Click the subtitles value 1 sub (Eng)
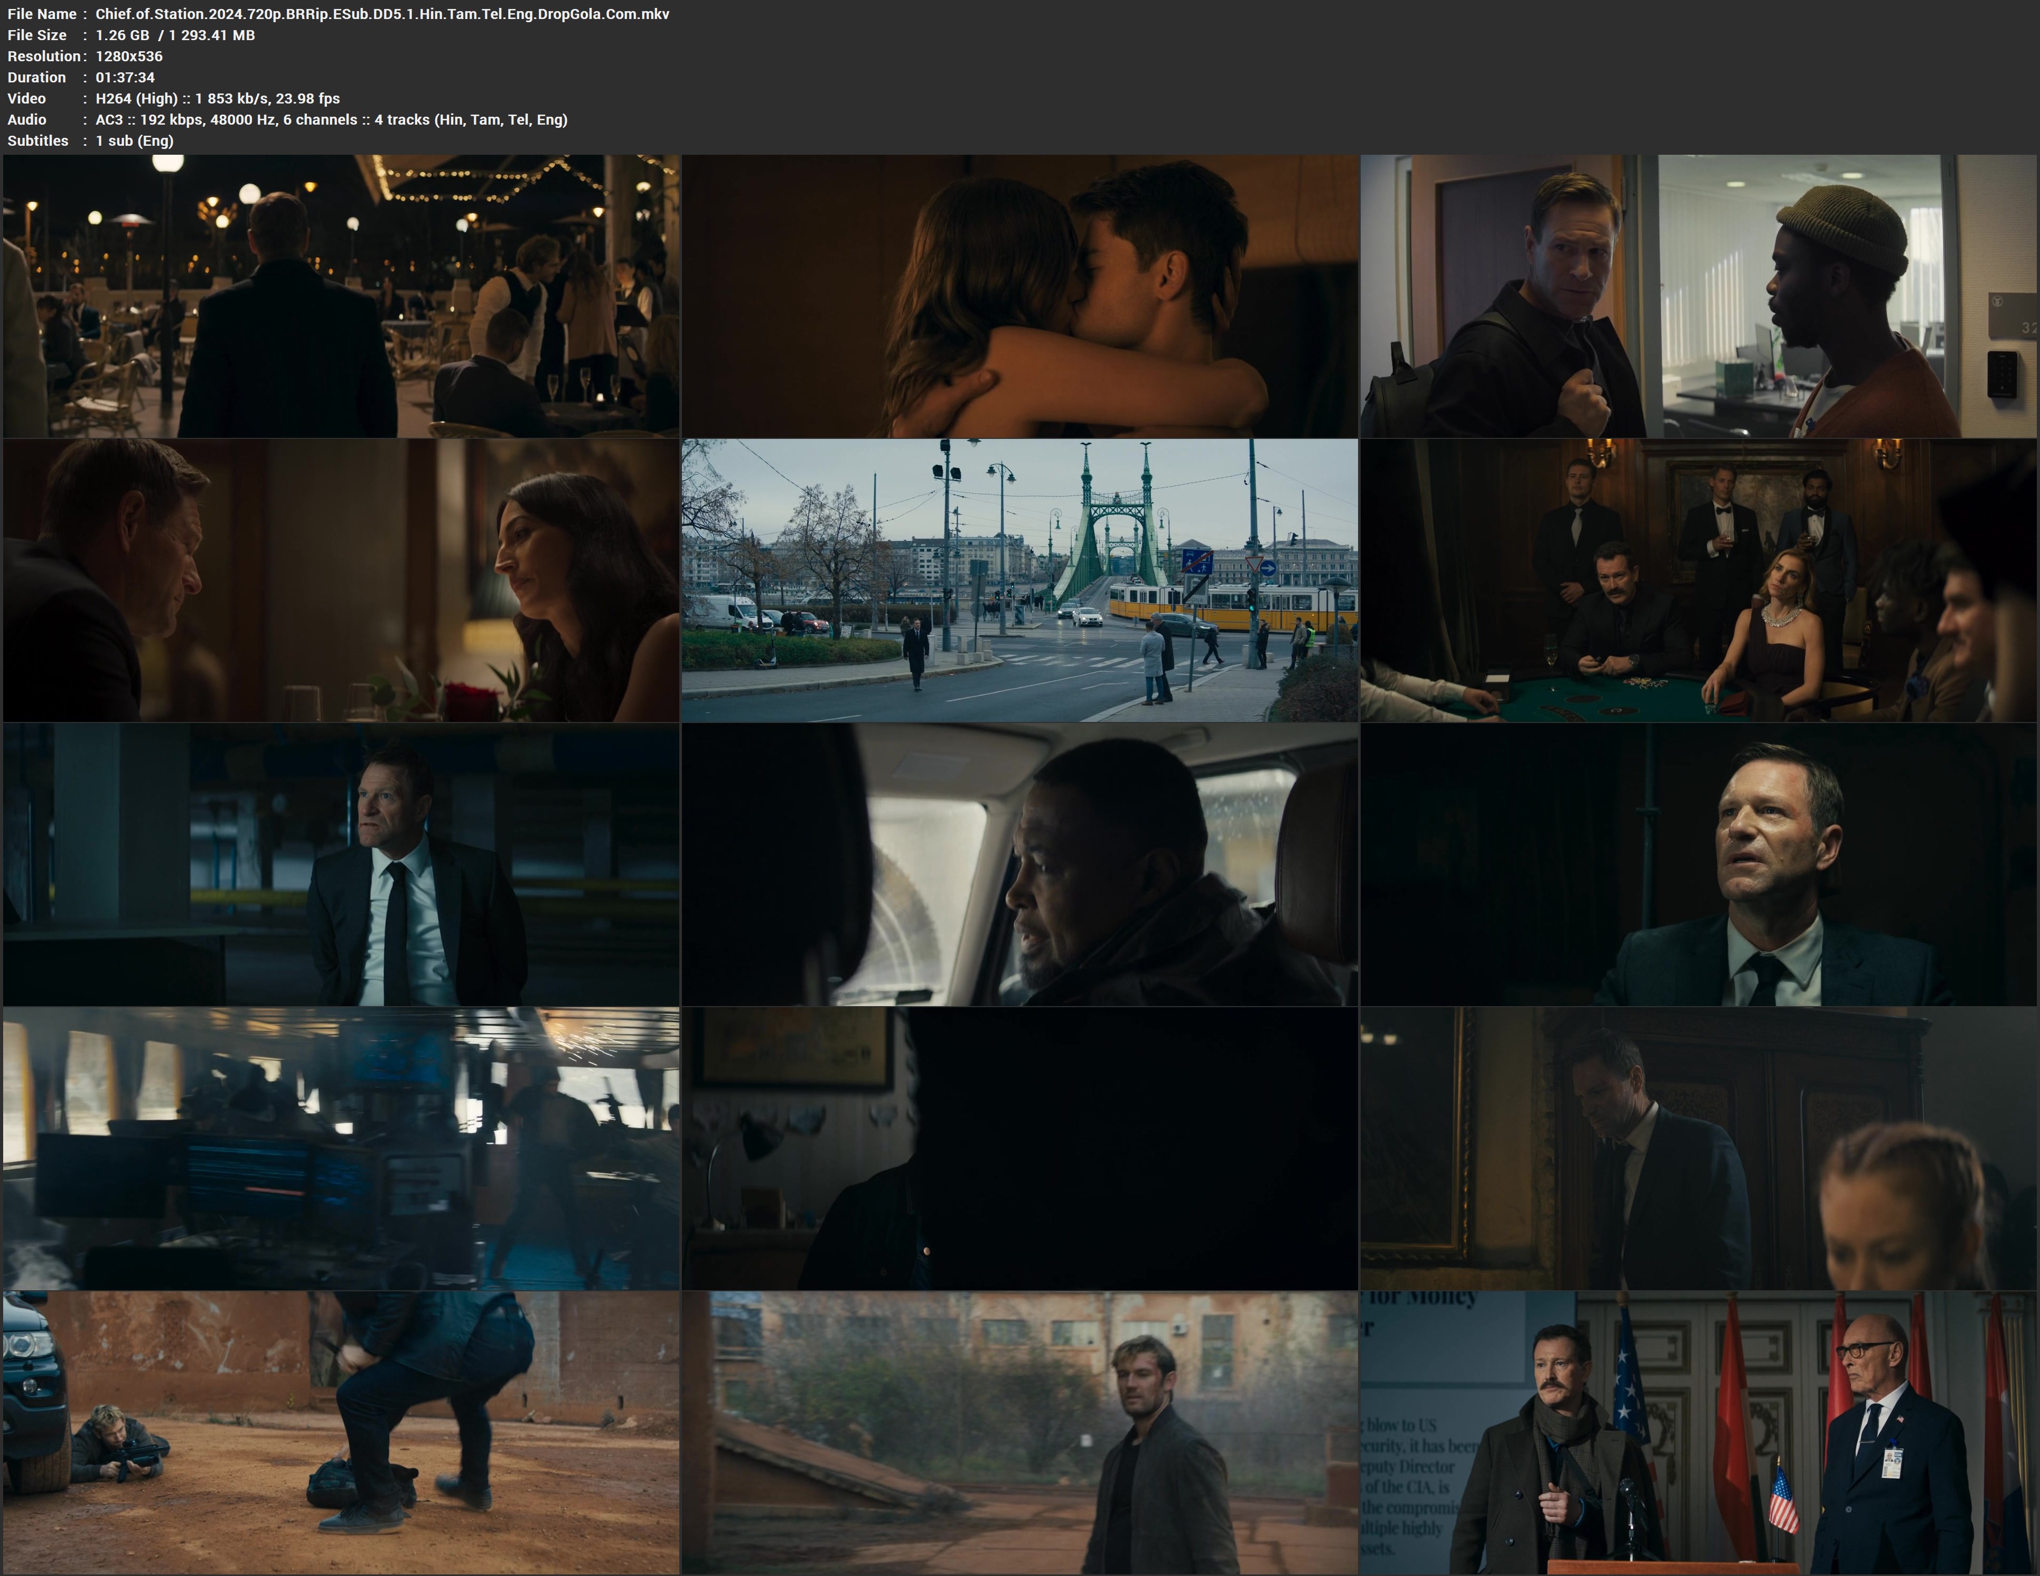 [x=135, y=141]
